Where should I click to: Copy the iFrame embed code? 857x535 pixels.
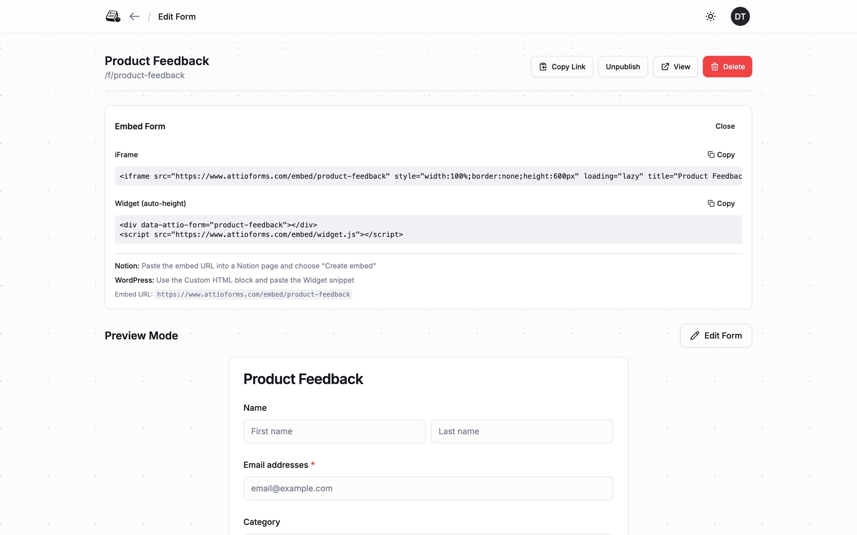(721, 155)
